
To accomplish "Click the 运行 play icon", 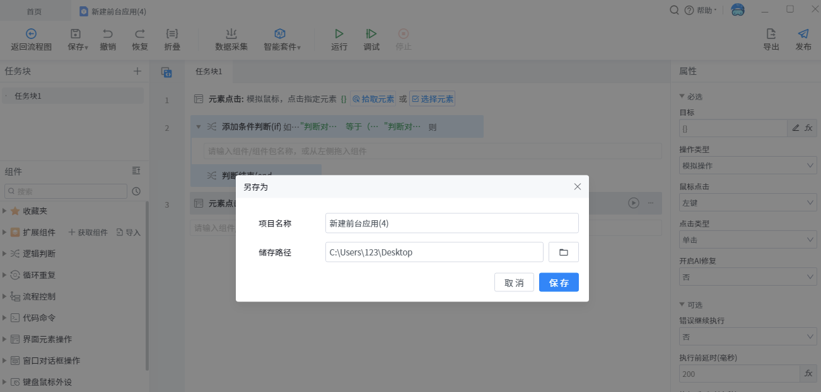I will click(339, 34).
